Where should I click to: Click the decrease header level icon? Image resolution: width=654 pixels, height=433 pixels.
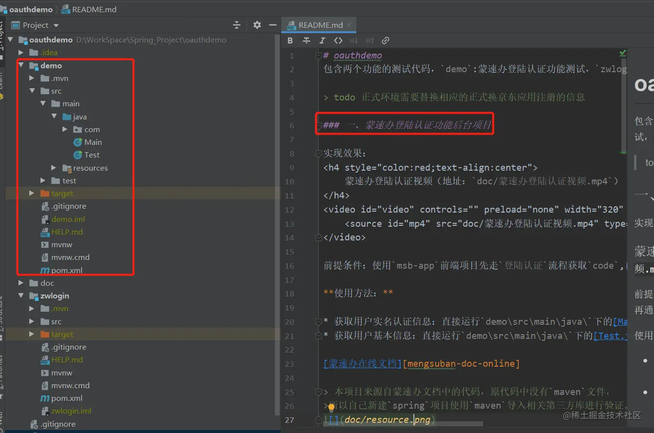[x=354, y=40]
